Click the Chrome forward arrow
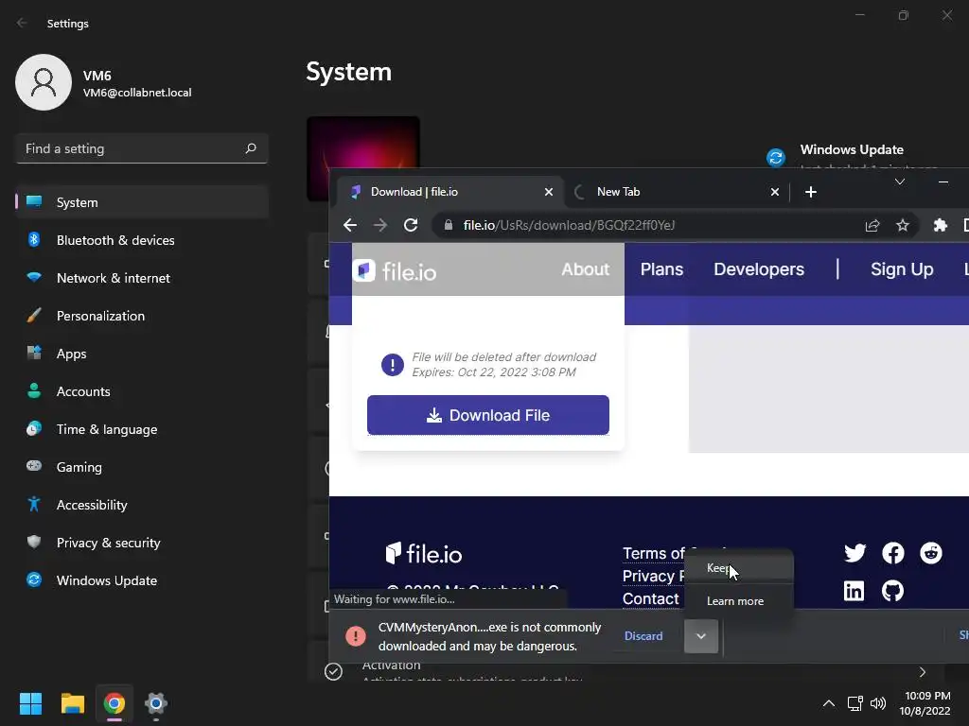 [x=380, y=225]
